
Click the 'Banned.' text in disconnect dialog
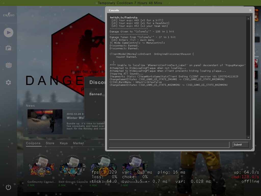pyautogui.click(x=96, y=94)
